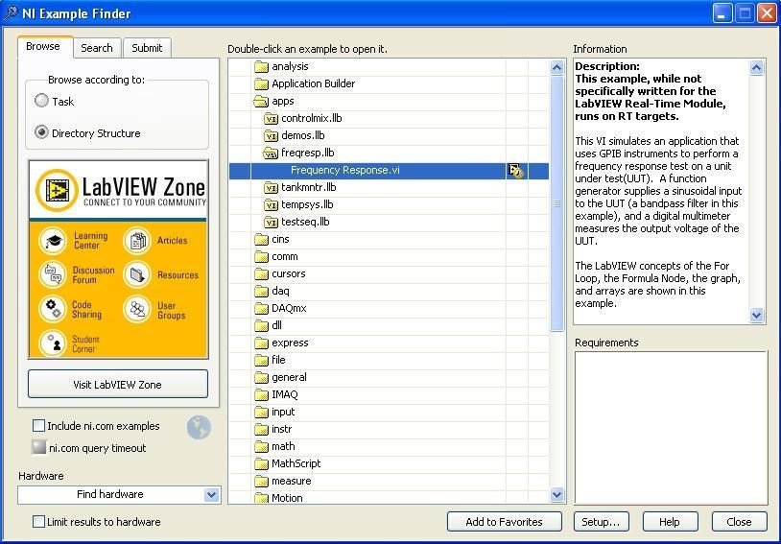
Task: Select the Directory Structure radio button
Action: [x=41, y=132]
